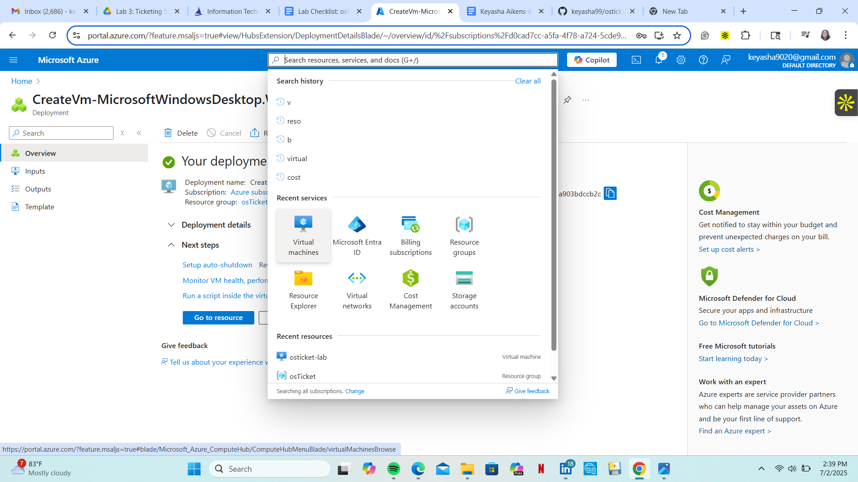
Task: Open Billing subscriptions service
Action: click(411, 236)
